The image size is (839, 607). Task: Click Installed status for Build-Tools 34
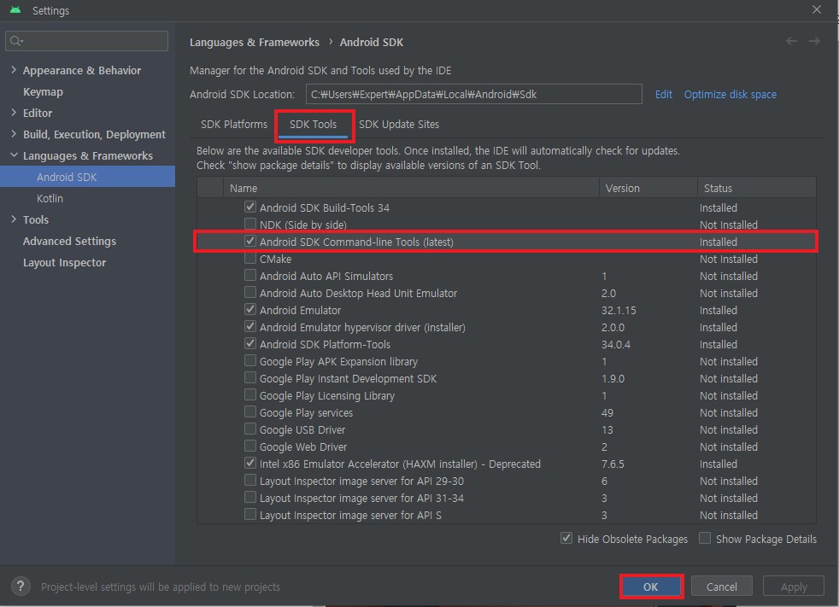tap(718, 207)
